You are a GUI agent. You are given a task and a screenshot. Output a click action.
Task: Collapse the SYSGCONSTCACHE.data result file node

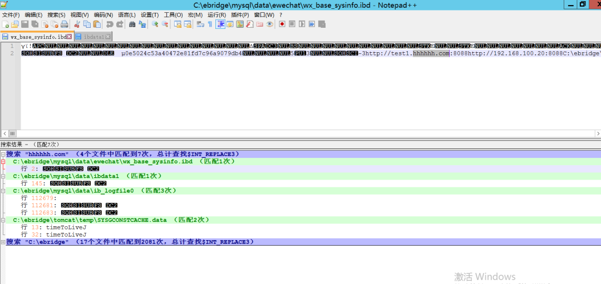pyautogui.click(x=3, y=220)
